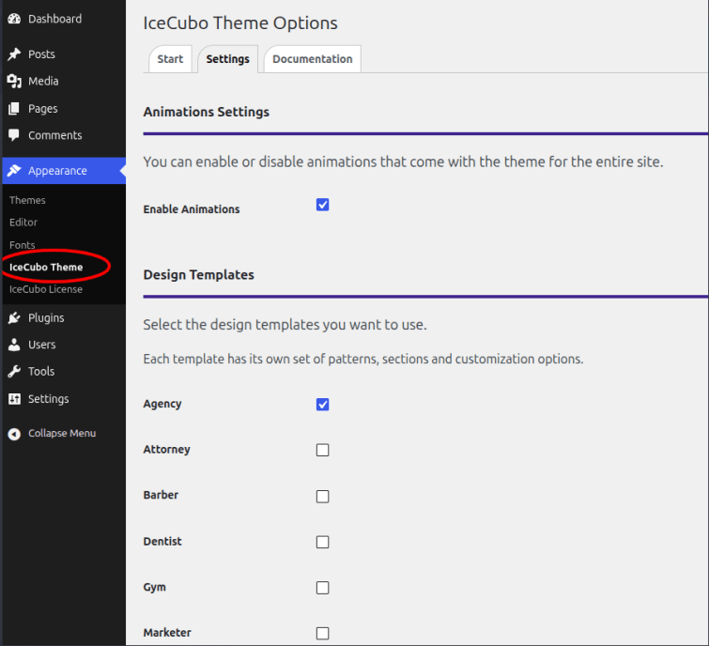Open Editor under Appearance

[23, 223]
